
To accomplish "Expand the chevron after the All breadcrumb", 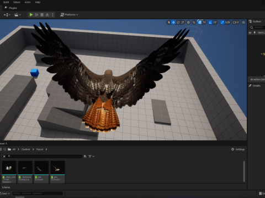I will [x=18, y=149].
